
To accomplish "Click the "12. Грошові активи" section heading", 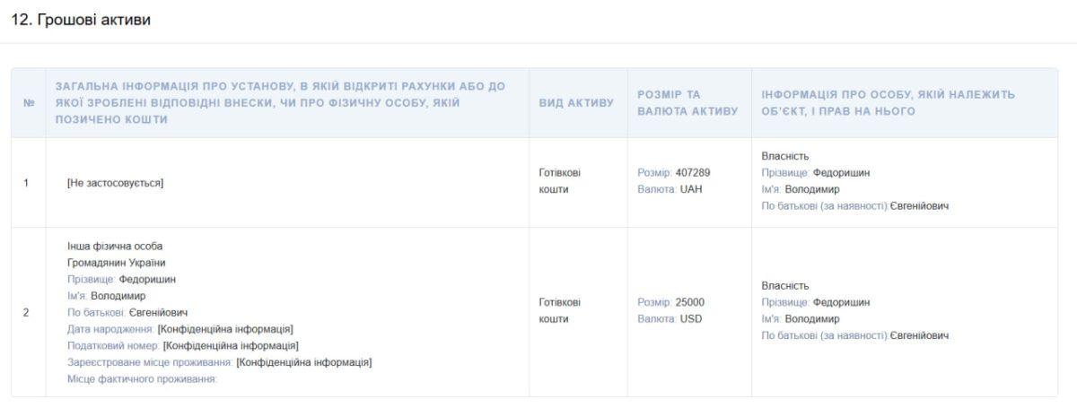I will [x=81, y=20].
